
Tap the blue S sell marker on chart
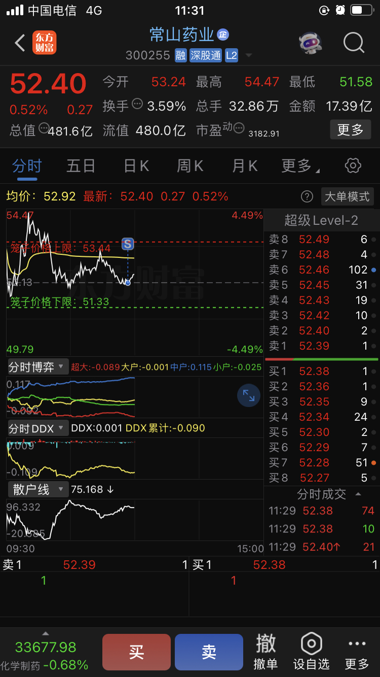click(128, 244)
